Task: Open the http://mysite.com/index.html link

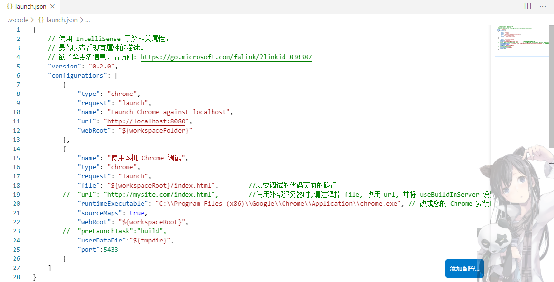Action: click(159, 195)
